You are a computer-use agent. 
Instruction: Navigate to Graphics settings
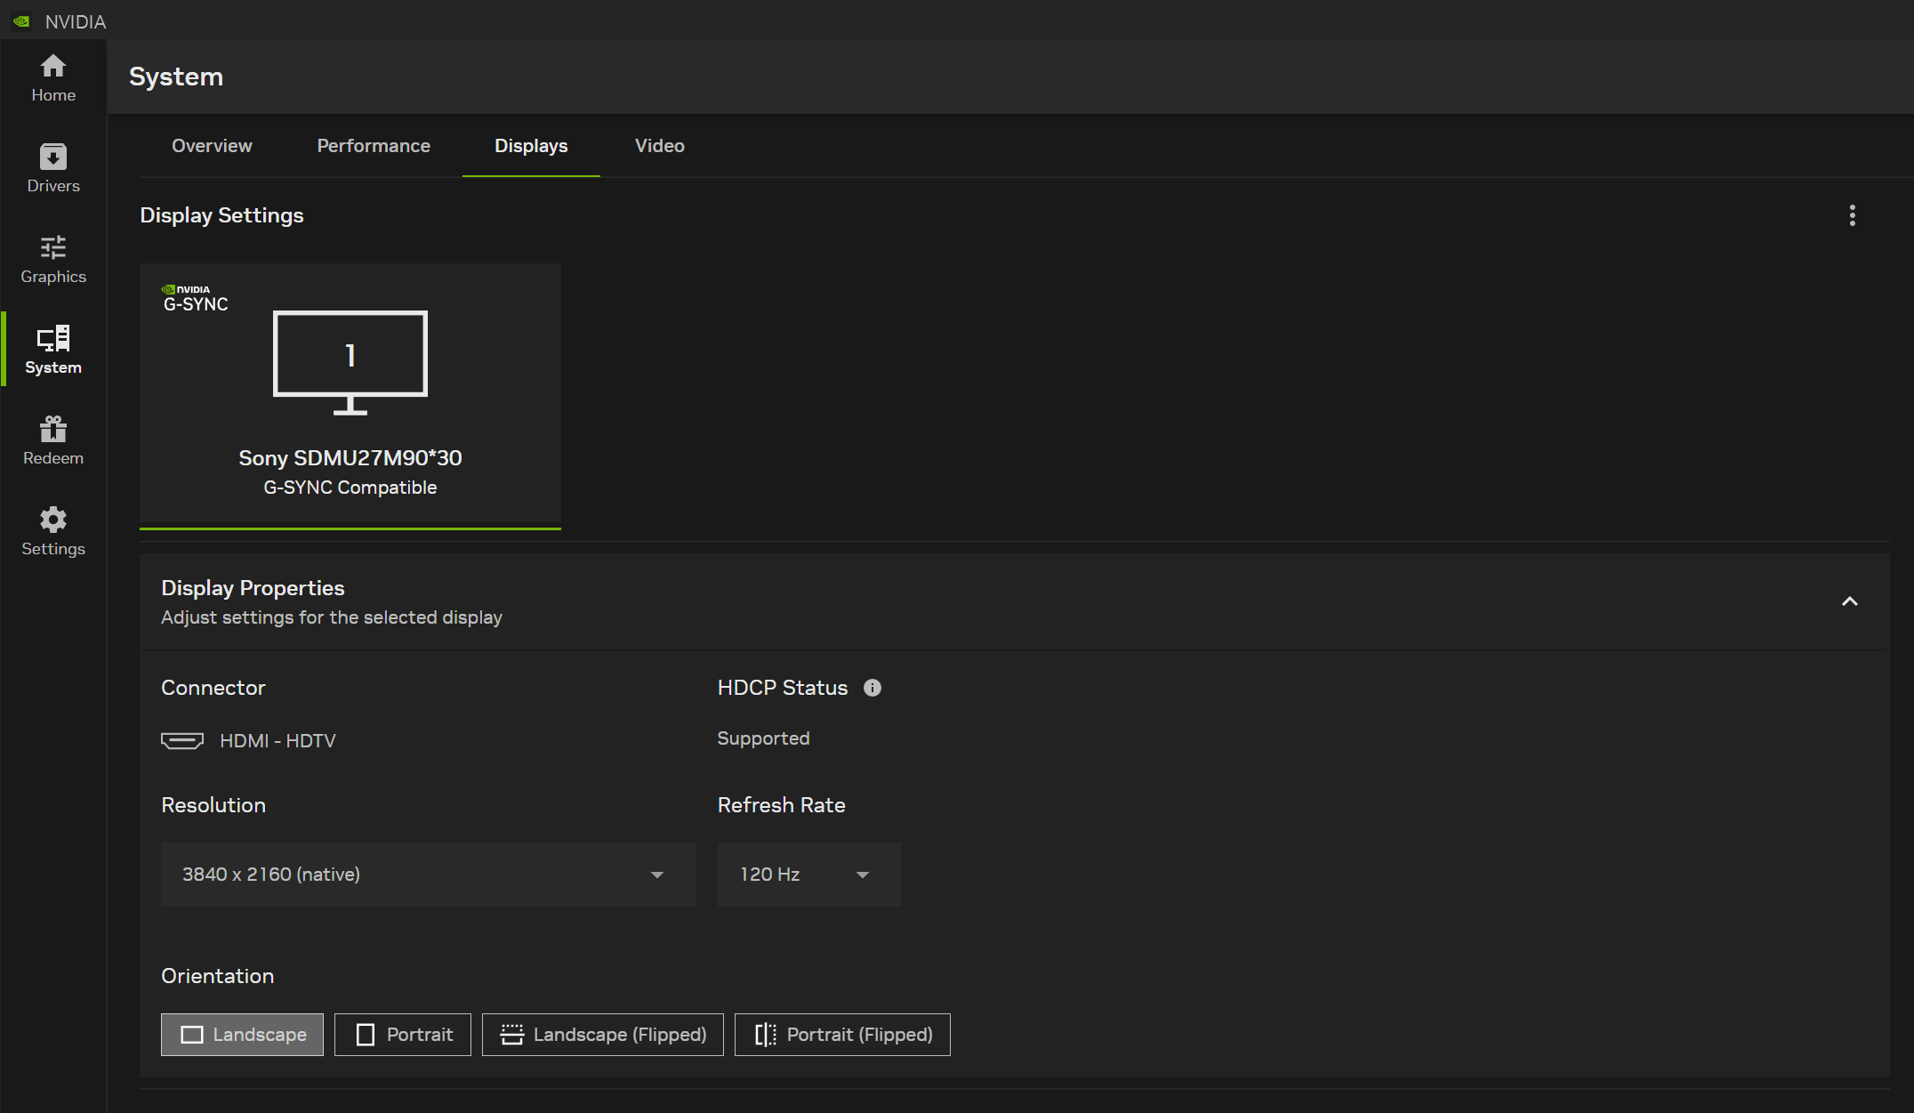53,258
